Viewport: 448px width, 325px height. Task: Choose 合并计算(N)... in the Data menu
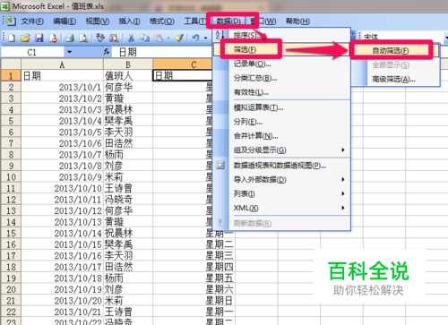(x=281, y=136)
